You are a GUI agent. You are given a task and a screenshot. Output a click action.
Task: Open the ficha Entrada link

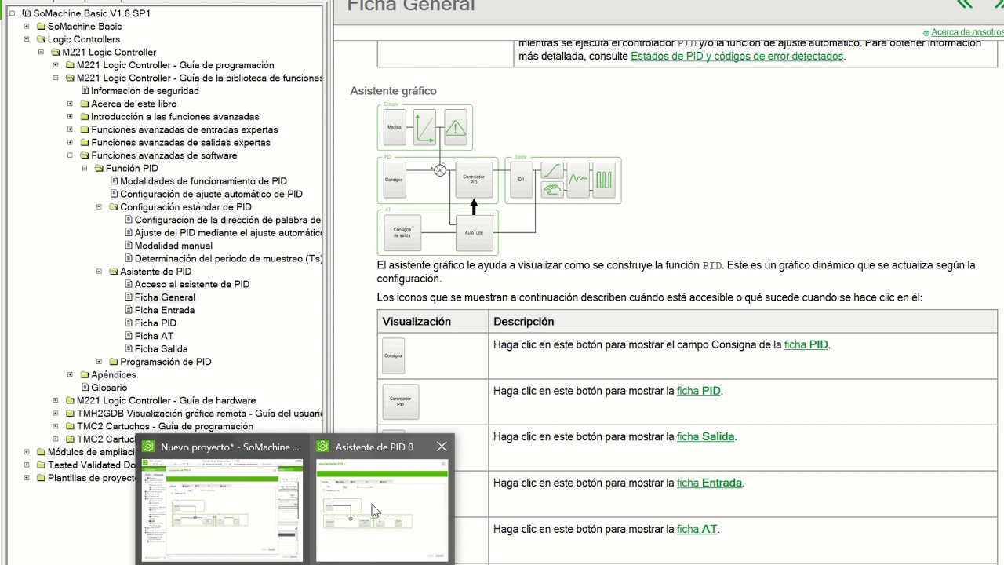(709, 483)
